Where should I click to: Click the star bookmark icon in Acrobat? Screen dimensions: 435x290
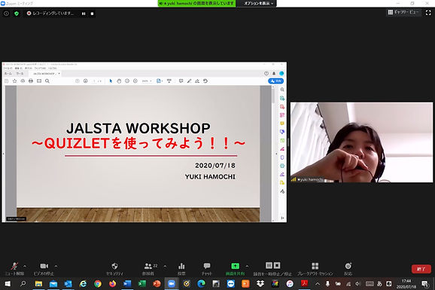coord(15,81)
